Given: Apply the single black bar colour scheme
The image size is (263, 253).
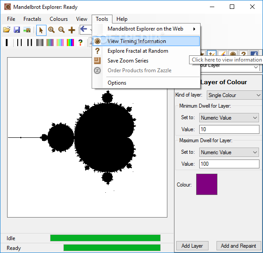Looking at the screenshot, I should point(7,43).
